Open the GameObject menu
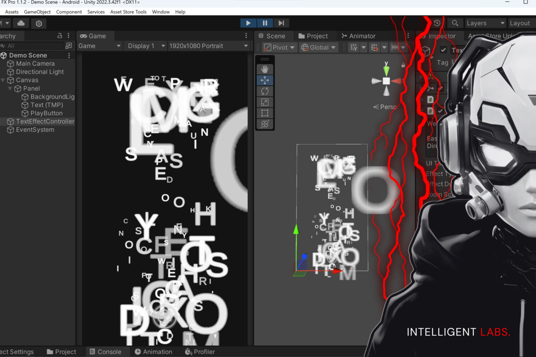Viewport: 536px width, 357px height. point(37,12)
